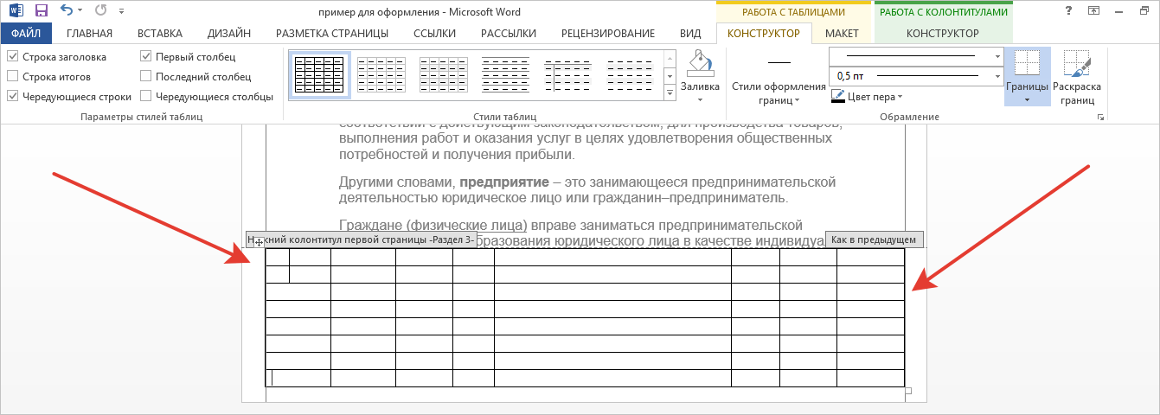The width and height of the screenshot is (1160, 415).
Task: Toggle the Строка заголовка checkbox
Action: [13, 57]
